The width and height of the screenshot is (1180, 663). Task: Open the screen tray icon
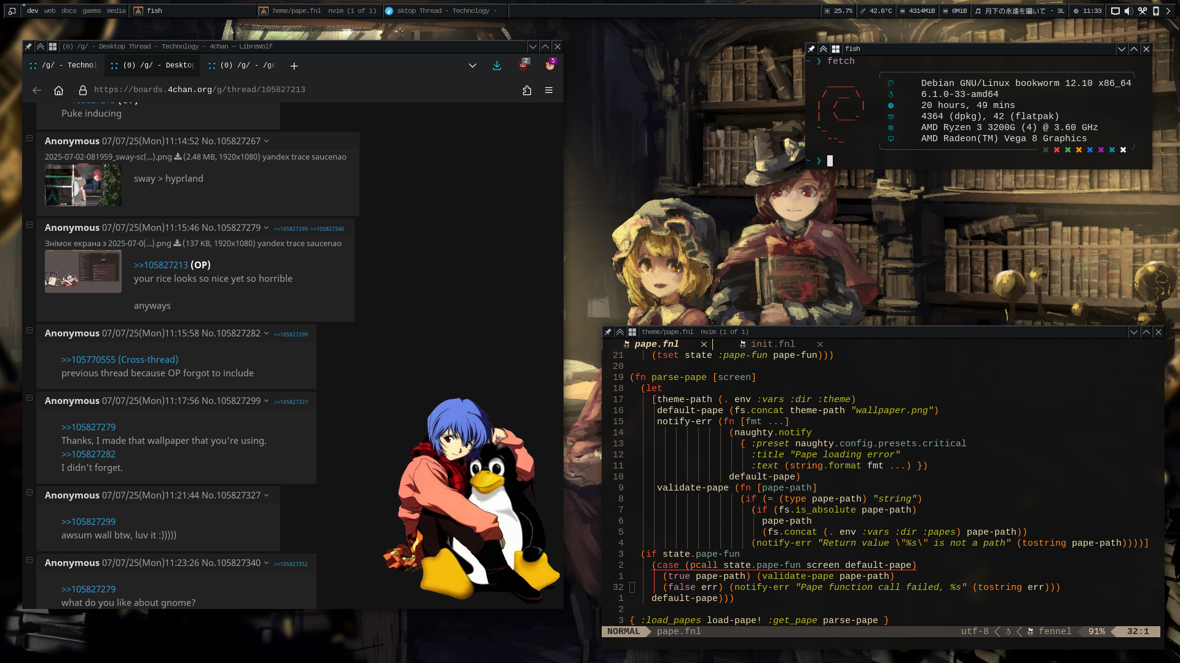click(1115, 10)
